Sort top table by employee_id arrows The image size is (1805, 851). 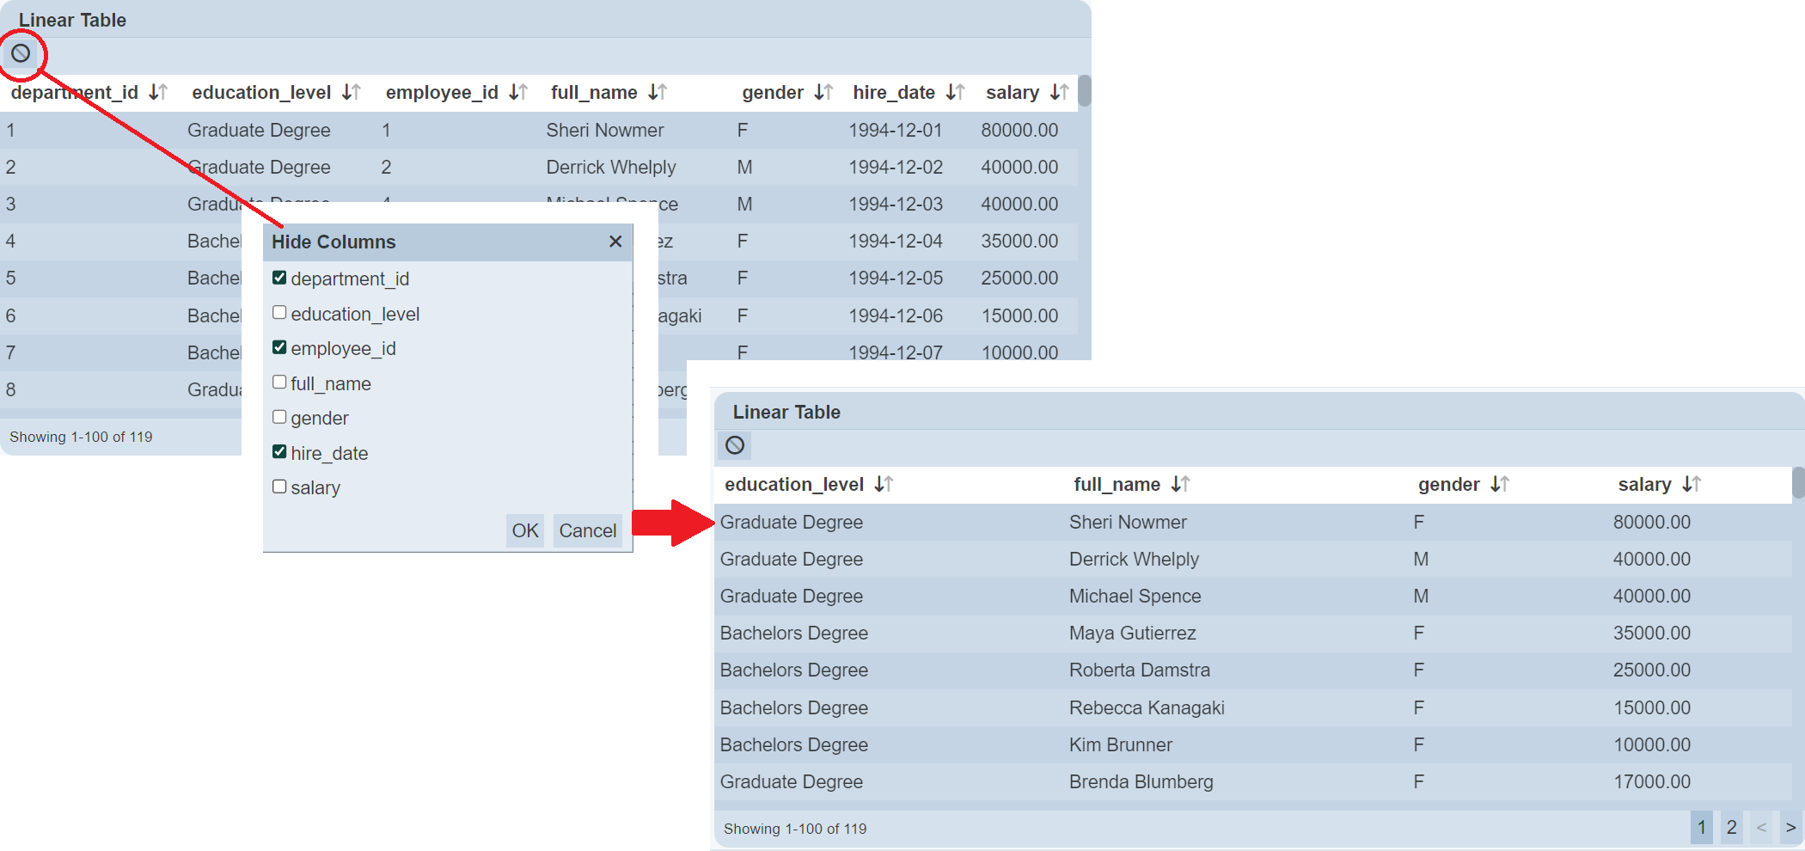pos(518,92)
